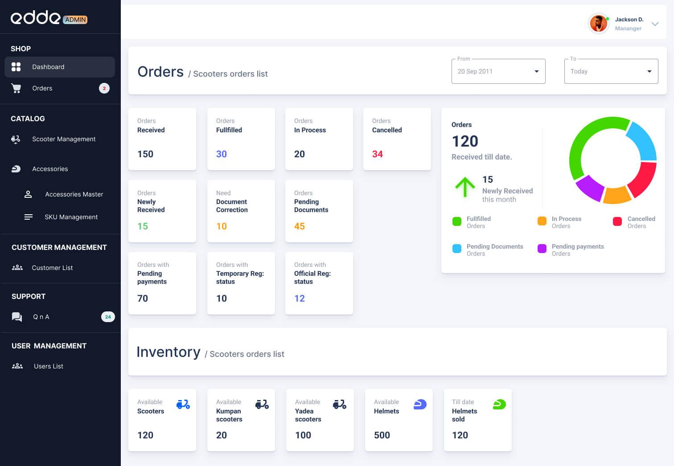Click the Orders shopping cart icon
The image size is (674, 466).
16,88
